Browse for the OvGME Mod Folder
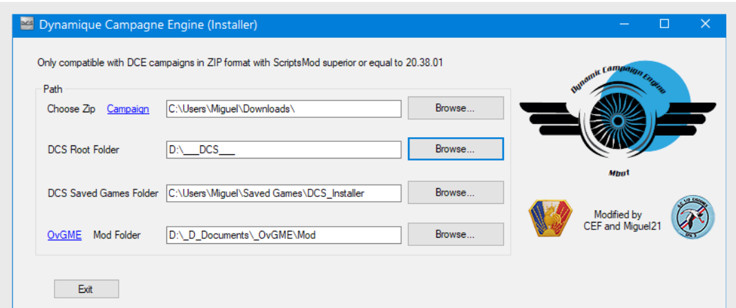Screen dimensions: 736x308 pyautogui.click(x=456, y=234)
